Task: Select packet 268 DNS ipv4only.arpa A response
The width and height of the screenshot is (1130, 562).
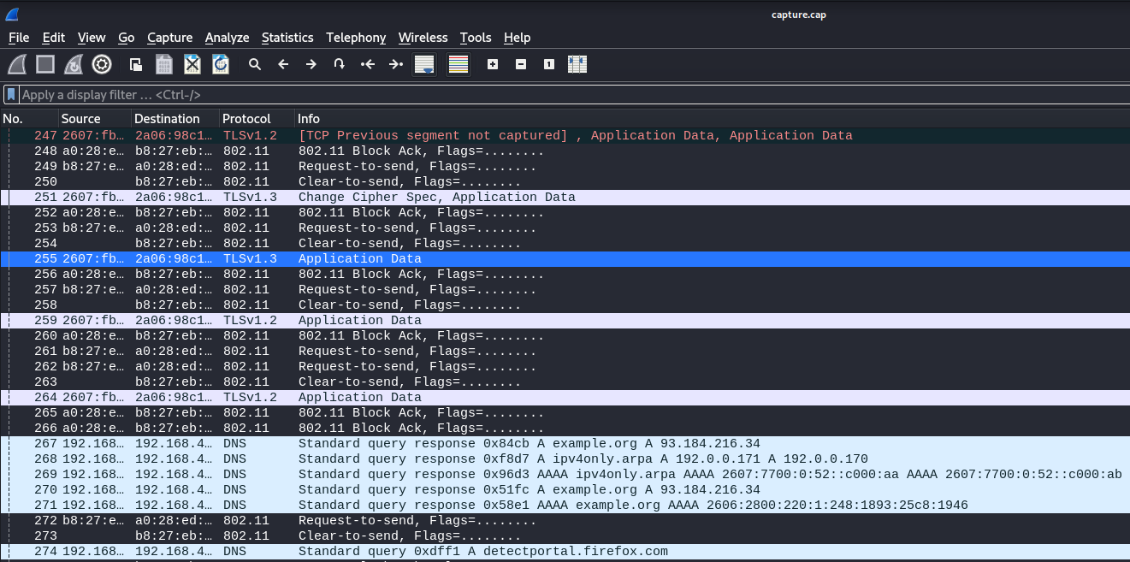Action: 565,458
